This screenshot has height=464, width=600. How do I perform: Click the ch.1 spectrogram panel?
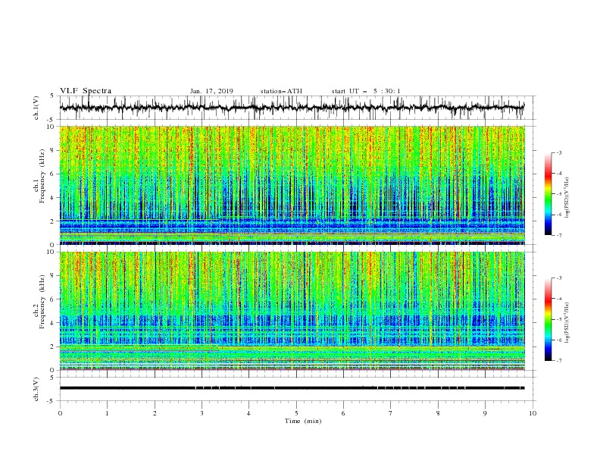pos(292,185)
